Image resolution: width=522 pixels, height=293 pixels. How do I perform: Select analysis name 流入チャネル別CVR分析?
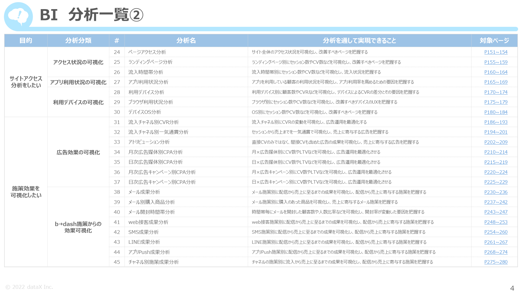(x=153, y=122)
